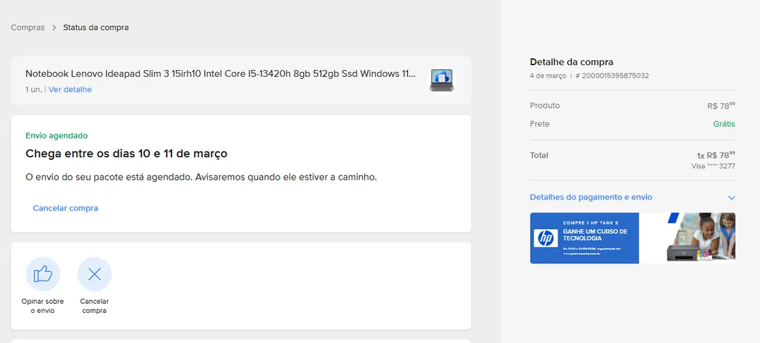Click the order number 2000015395875032
The image size is (760, 343).
[612, 75]
